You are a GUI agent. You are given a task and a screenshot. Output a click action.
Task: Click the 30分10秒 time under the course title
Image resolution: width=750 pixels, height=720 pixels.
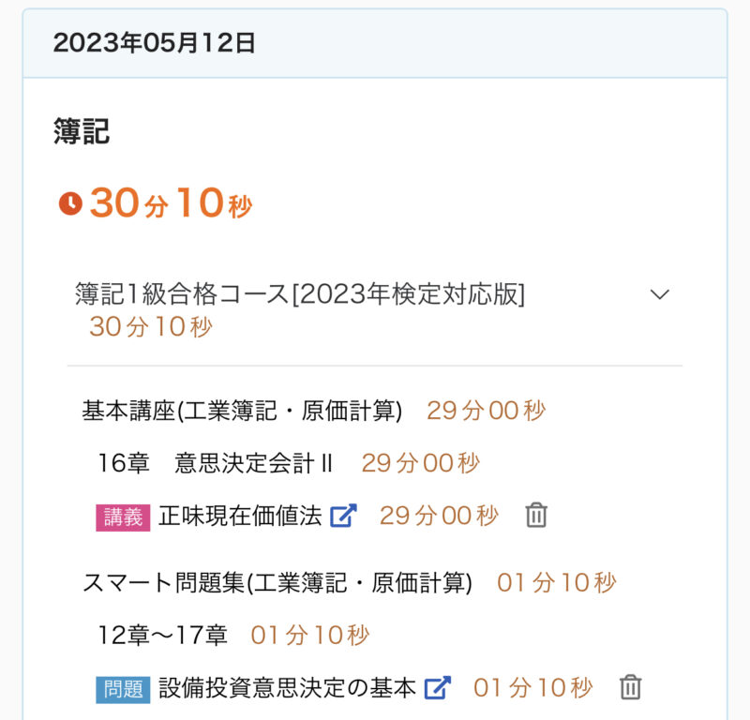click(151, 327)
